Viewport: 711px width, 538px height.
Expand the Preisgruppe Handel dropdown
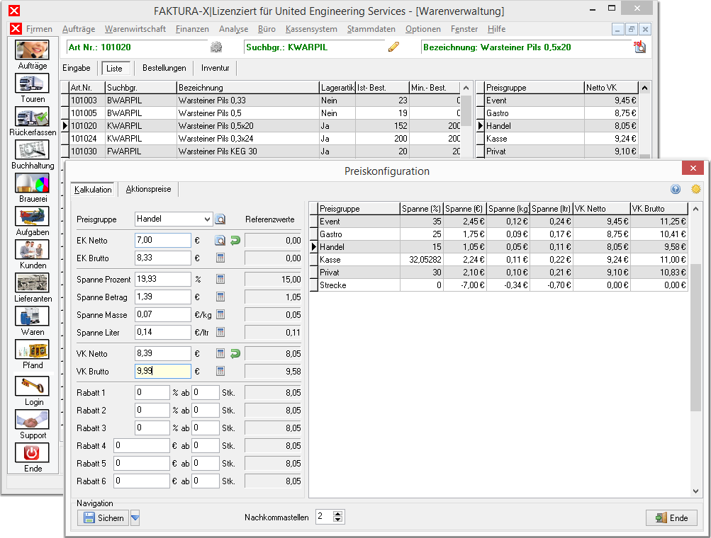[207, 219]
